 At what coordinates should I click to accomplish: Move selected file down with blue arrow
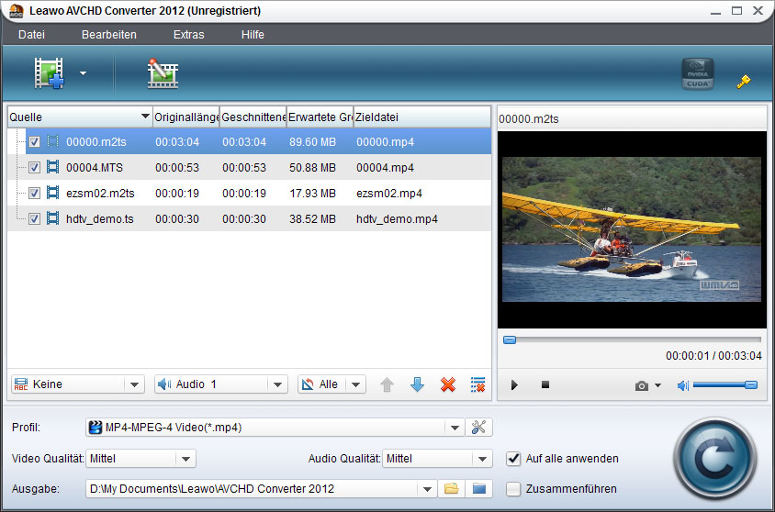coord(417,384)
